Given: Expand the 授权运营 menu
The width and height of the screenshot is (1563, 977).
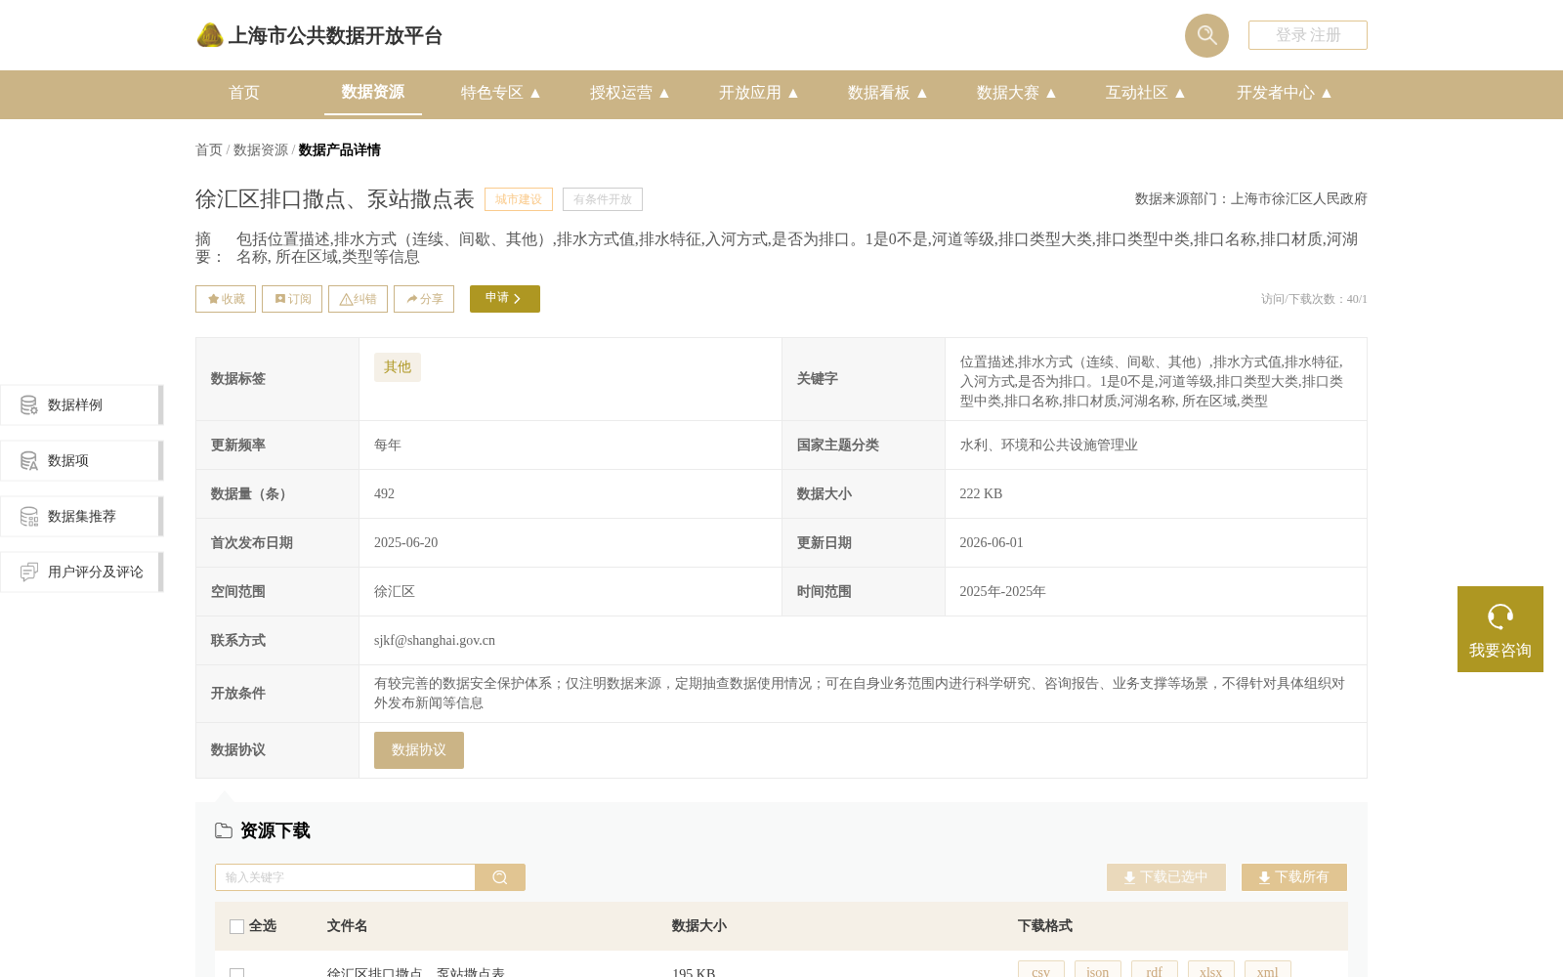Looking at the screenshot, I should [630, 93].
